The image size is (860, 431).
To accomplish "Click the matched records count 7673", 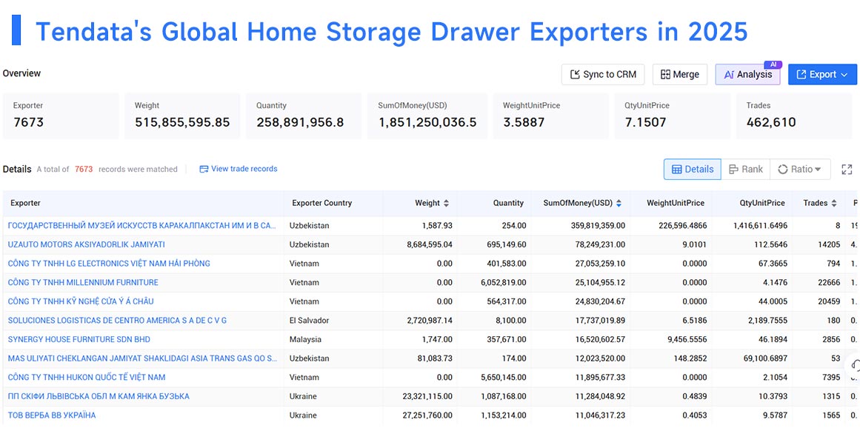I will click(x=84, y=170).
